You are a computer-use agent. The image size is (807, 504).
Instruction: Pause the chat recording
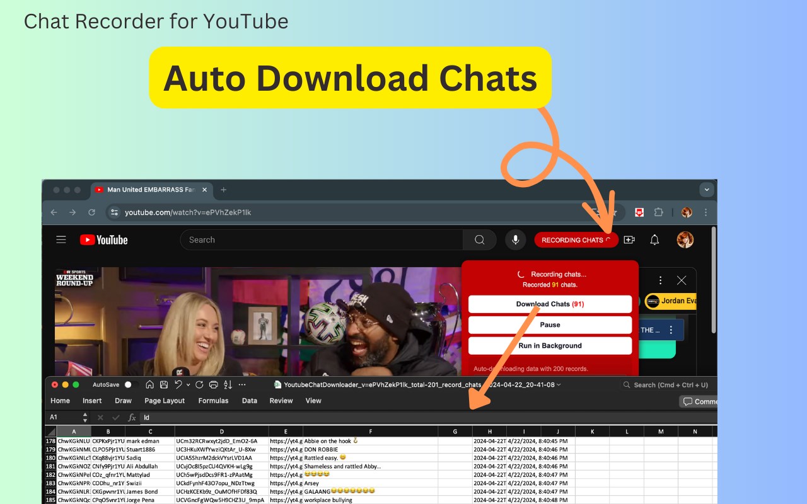[550, 325]
